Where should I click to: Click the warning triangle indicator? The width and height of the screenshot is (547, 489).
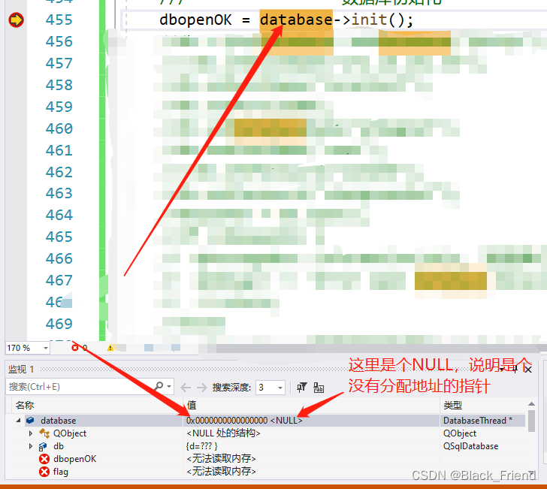110,348
